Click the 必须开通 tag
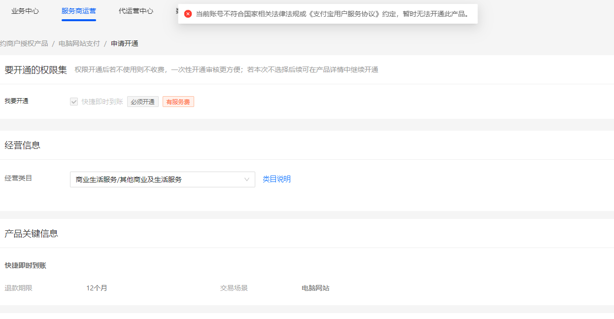 point(143,102)
